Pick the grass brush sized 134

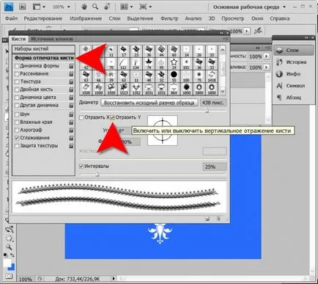[x=136, y=63]
